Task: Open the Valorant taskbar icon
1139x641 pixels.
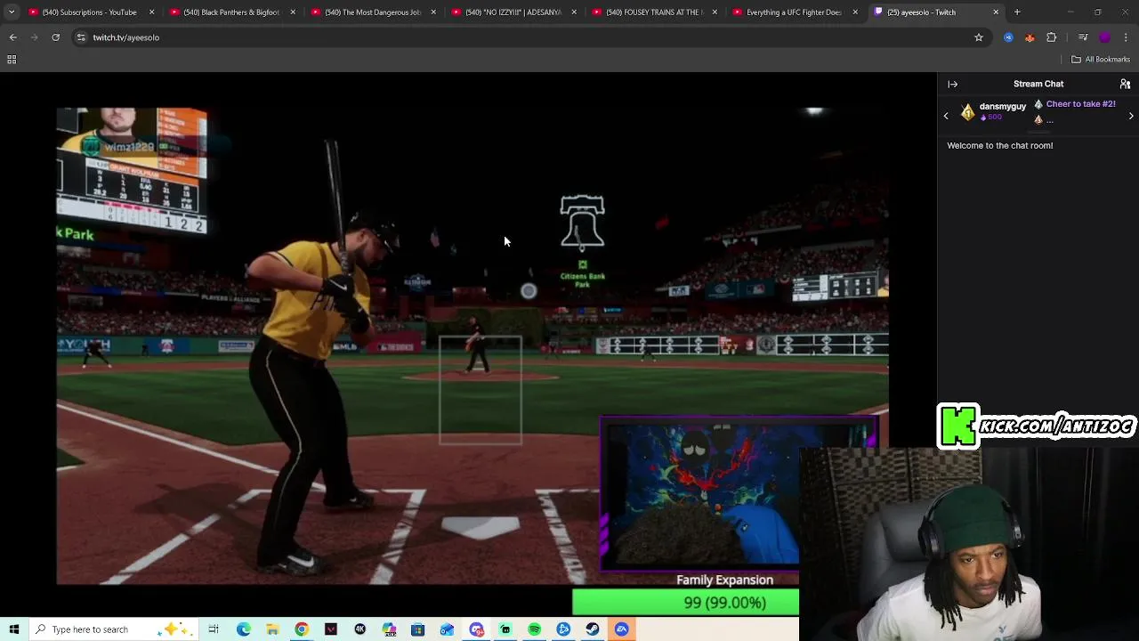Action: click(x=331, y=629)
